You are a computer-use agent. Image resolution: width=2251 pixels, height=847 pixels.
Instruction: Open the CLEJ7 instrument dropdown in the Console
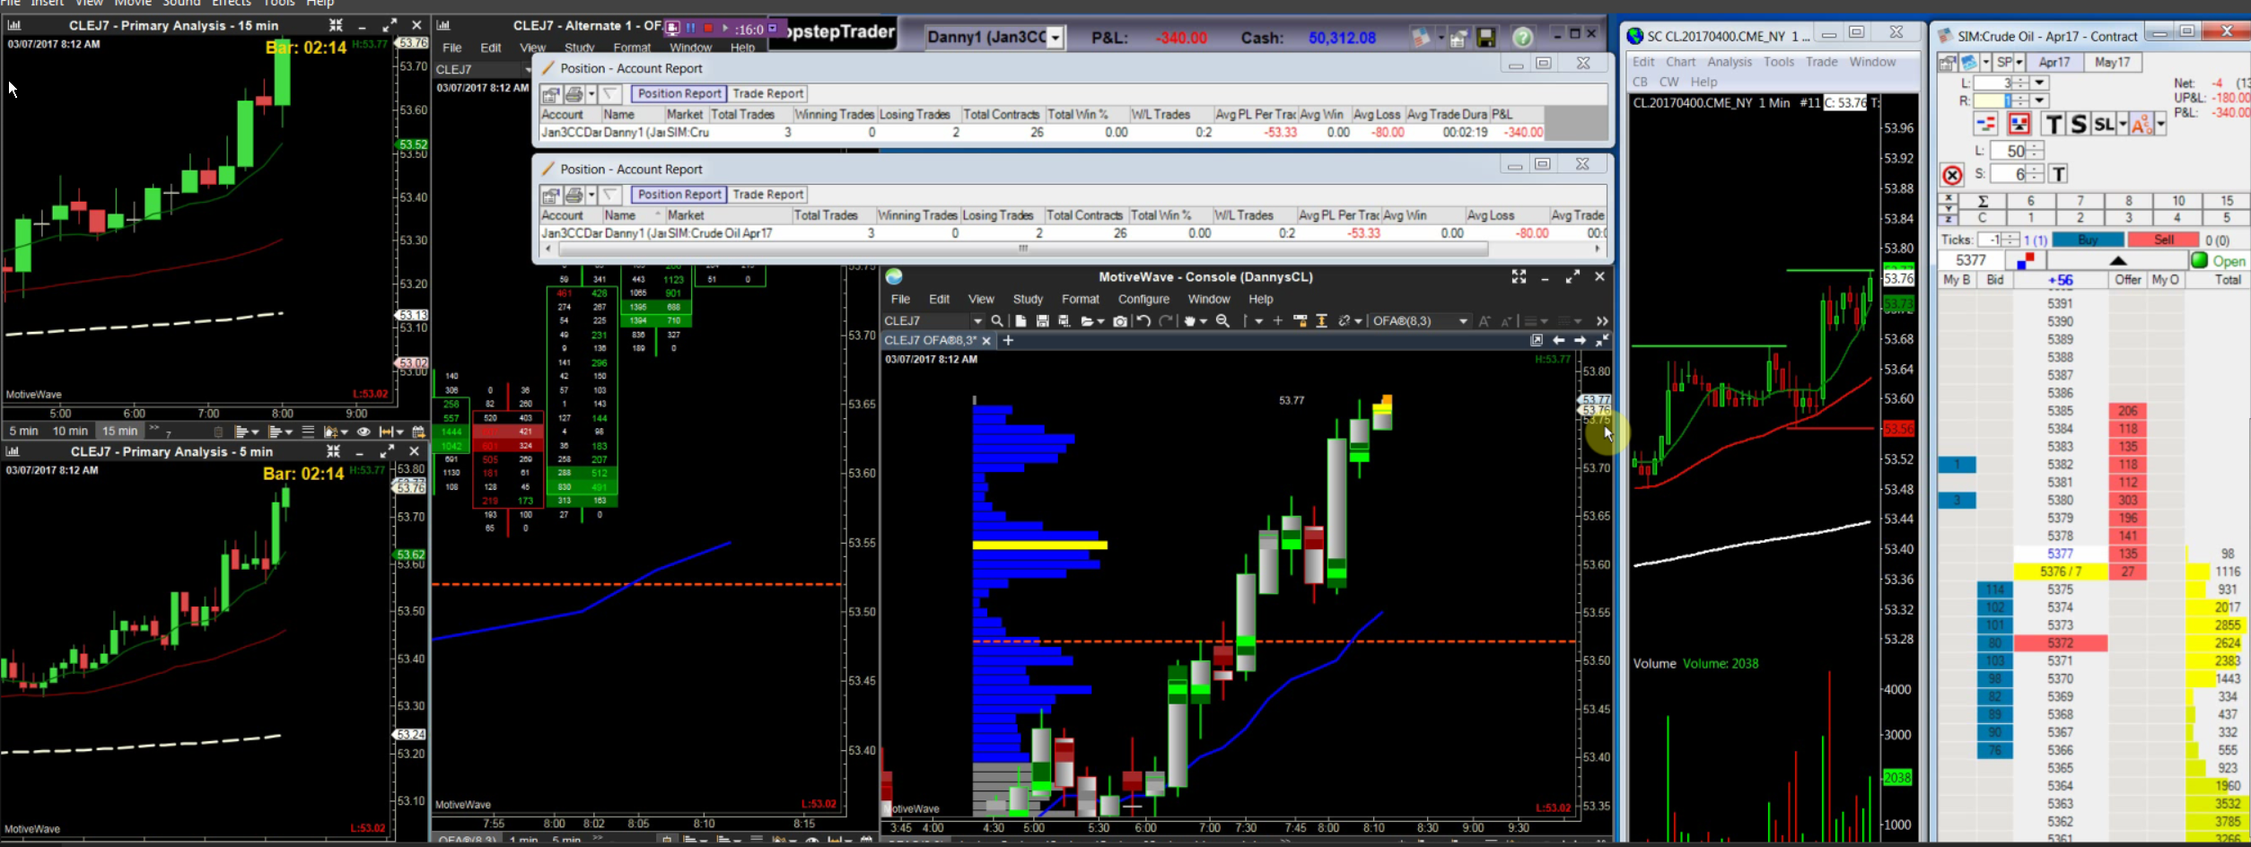pos(977,321)
